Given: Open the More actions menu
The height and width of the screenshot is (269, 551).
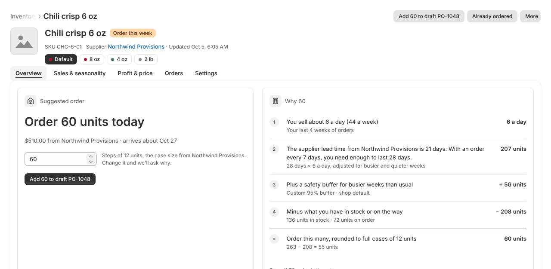Looking at the screenshot, I should (x=530, y=16).
